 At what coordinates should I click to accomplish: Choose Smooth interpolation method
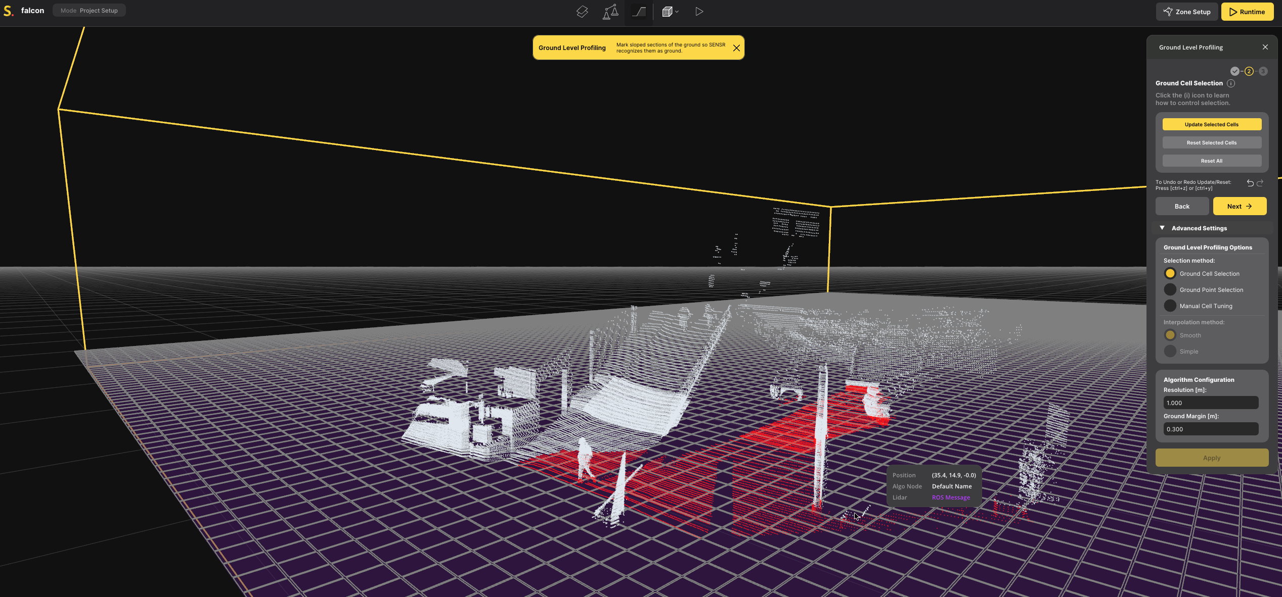click(1170, 335)
